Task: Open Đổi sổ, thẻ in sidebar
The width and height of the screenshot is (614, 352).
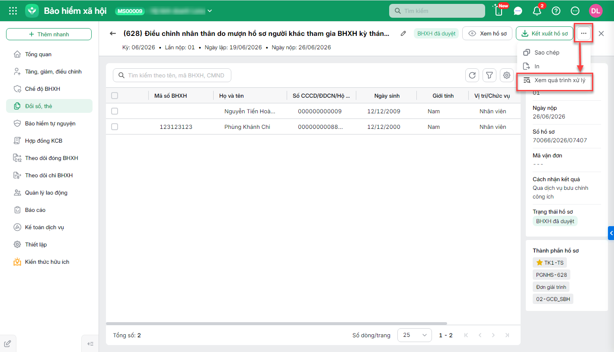Action: 49,106
